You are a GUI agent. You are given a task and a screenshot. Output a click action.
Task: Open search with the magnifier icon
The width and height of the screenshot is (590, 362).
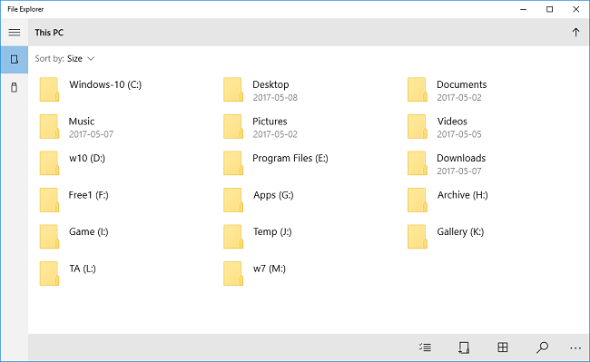pyautogui.click(x=542, y=347)
